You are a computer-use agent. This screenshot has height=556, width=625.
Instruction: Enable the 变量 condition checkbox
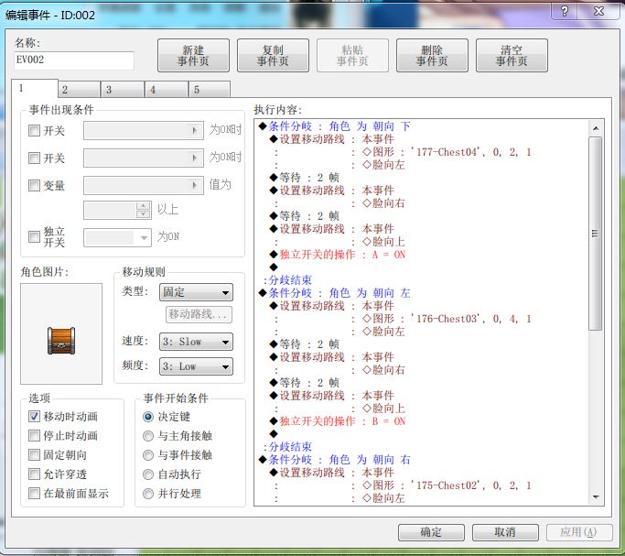pyautogui.click(x=34, y=185)
